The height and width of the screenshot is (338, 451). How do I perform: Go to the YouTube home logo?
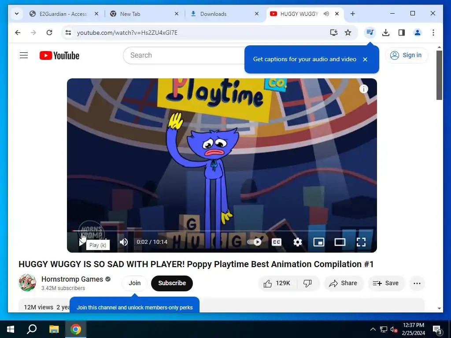pos(59,55)
